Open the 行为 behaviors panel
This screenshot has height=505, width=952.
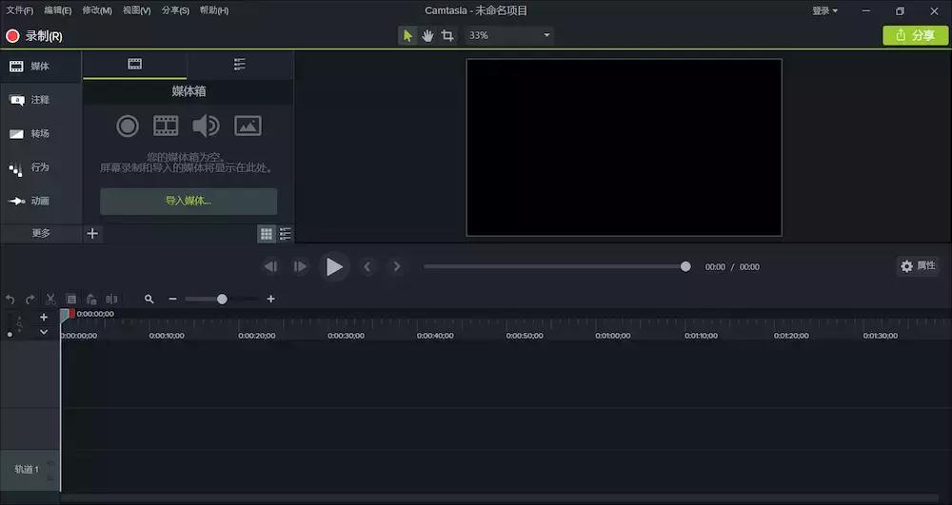[x=41, y=167]
